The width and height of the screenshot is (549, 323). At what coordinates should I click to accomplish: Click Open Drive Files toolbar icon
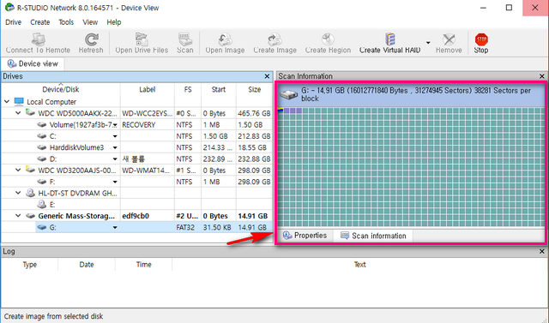point(142,39)
